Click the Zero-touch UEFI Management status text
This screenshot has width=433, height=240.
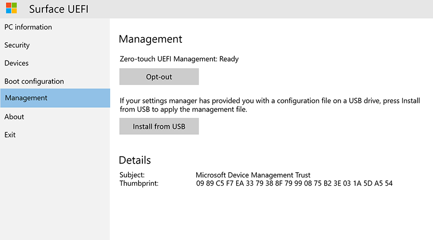click(179, 59)
